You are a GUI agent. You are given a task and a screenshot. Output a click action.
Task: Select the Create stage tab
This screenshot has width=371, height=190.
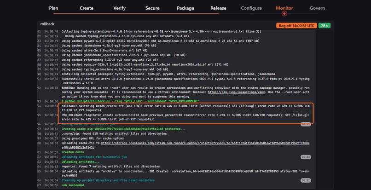[87, 8]
